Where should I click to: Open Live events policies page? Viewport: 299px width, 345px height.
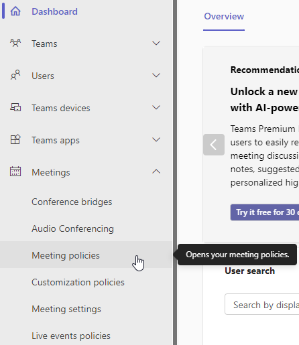click(71, 336)
